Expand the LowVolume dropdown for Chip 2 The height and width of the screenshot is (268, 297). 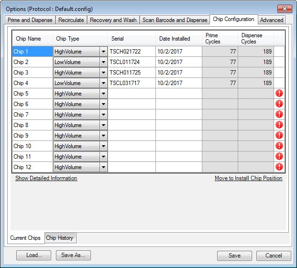point(103,62)
